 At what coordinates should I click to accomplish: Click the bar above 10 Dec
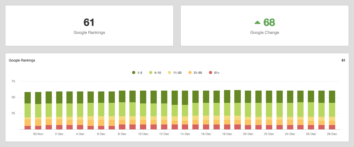point(143,110)
